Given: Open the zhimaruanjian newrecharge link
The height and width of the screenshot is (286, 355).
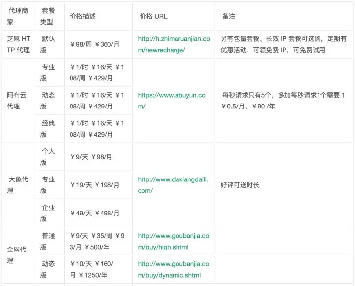Looking at the screenshot, I should (174, 44).
